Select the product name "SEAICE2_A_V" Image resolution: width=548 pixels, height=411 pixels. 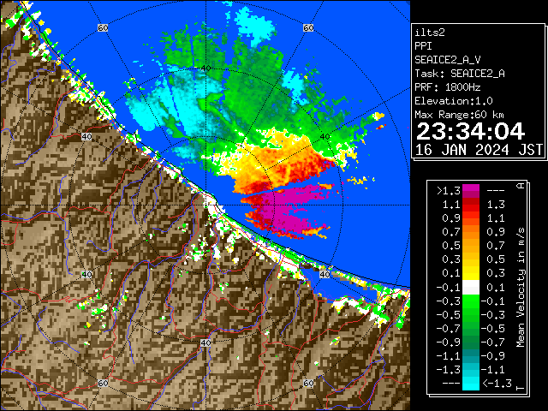pyautogui.click(x=448, y=60)
